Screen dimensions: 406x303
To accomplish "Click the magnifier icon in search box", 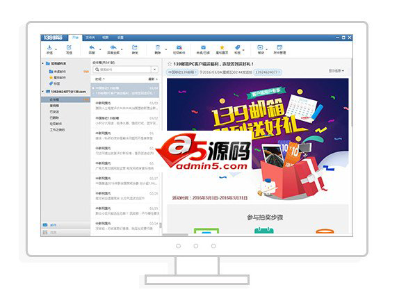I will pos(97,69).
